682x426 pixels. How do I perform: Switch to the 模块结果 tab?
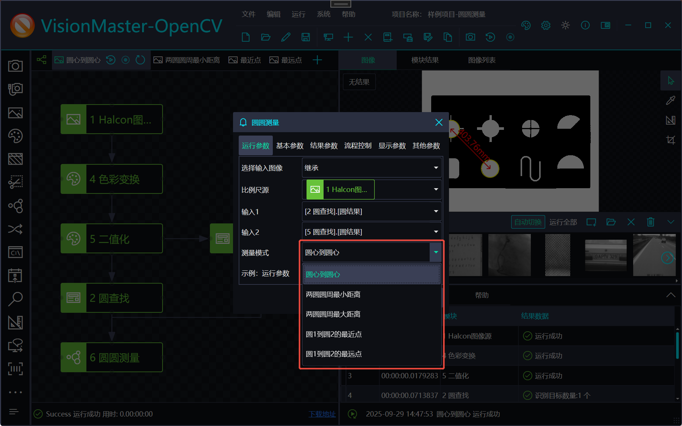click(x=425, y=60)
